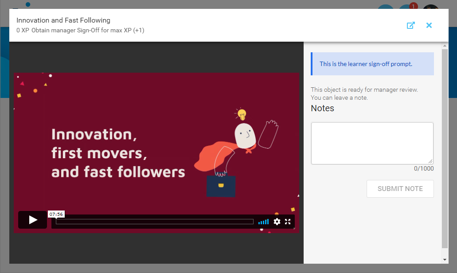Enter fullscreen video mode
Viewport: 457px width, 273px height.
288,222
